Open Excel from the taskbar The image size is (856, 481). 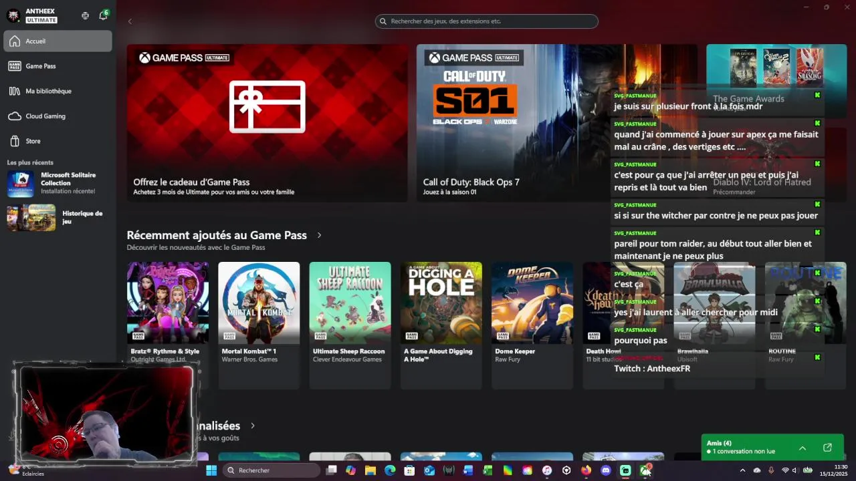click(488, 470)
